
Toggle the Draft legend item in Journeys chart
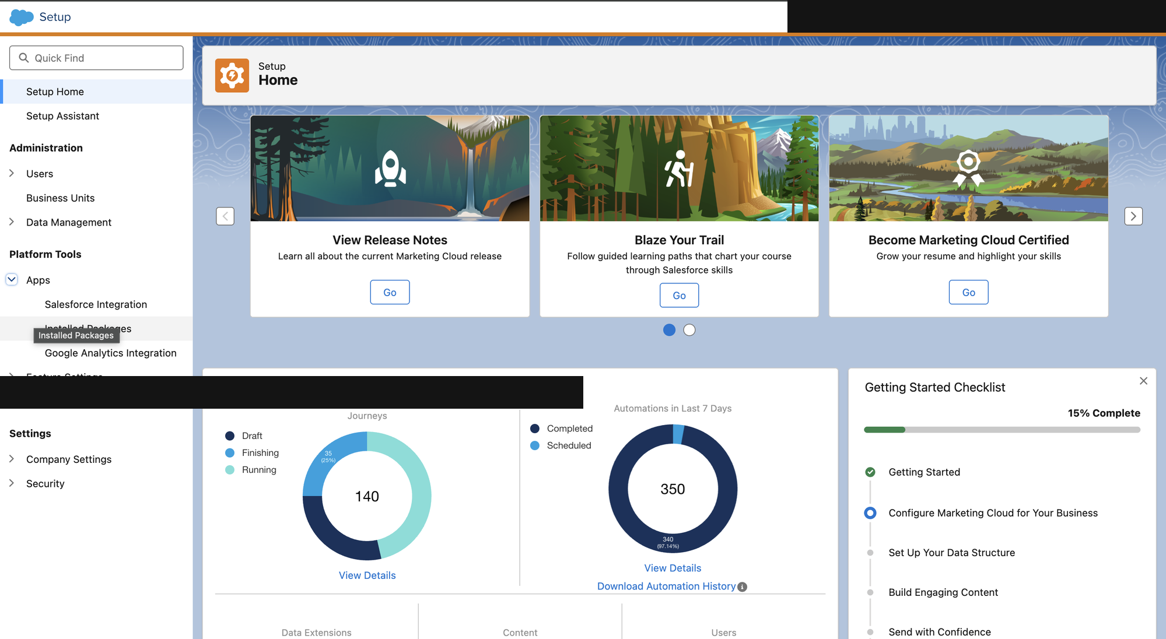244,436
